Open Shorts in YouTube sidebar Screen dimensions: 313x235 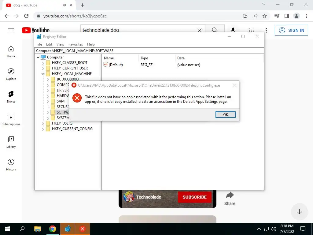tap(11, 97)
